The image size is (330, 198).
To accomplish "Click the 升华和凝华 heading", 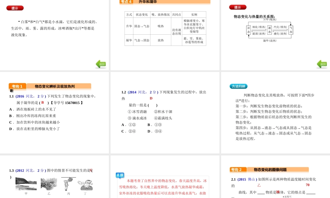I will pyautogui.click(x=148, y=2).
